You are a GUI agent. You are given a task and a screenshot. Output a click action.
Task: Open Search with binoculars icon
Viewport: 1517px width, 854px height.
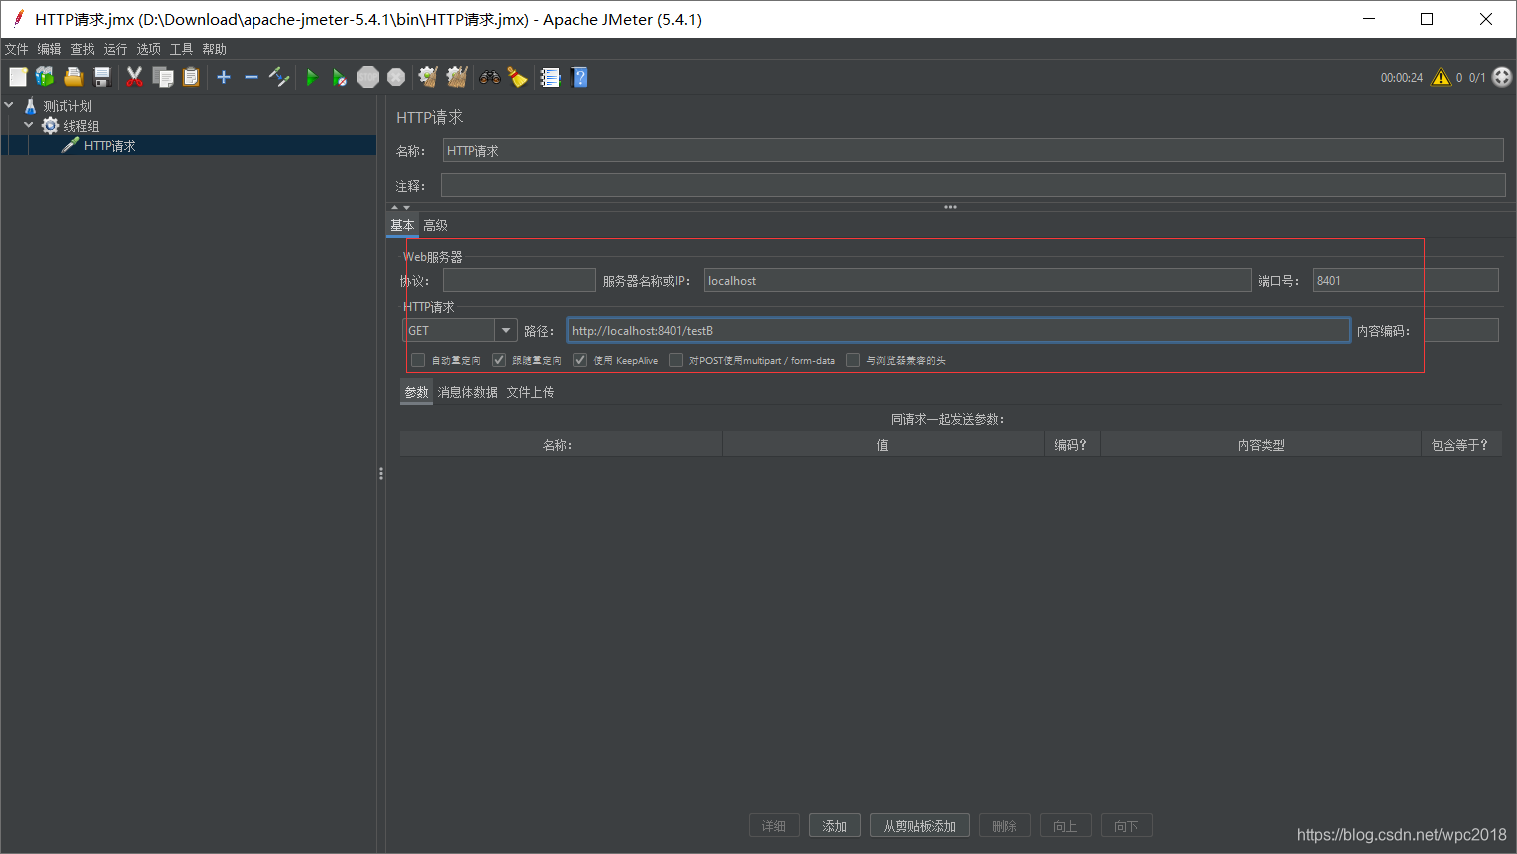489,77
